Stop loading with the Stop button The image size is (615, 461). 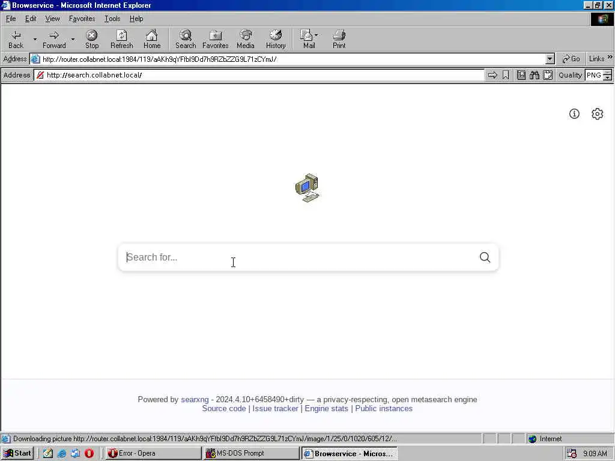(x=92, y=39)
